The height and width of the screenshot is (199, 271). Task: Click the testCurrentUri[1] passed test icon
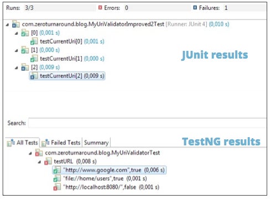pyautogui.click(x=34, y=59)
